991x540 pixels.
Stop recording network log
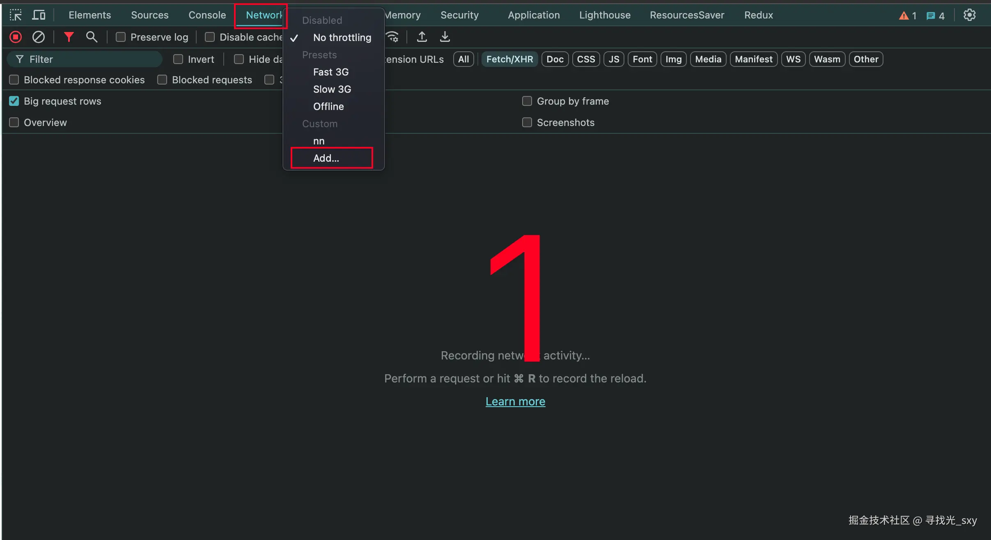coord(16,37)
